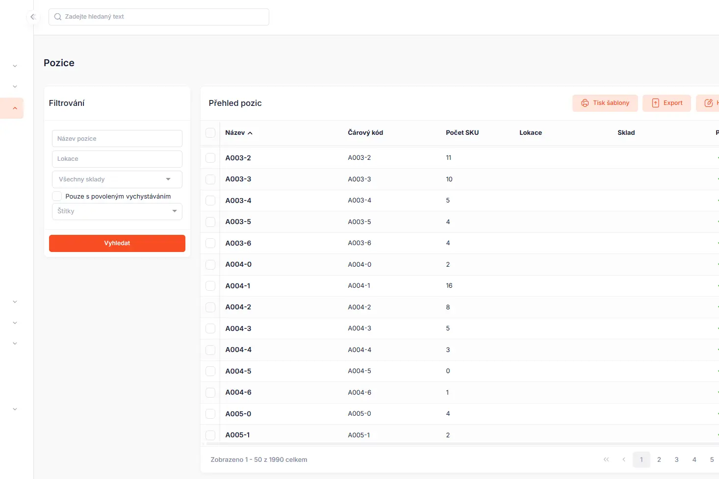Enable 'Pouze s povoleným vychystáváním' checkbox
Screen dimensions: 719x479
pyautogui.click(x=57, y=196)
